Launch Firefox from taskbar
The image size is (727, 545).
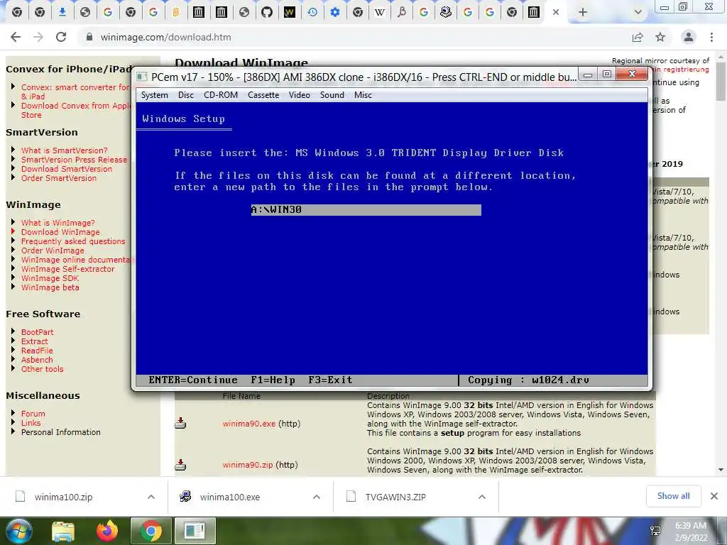[107, 532]
